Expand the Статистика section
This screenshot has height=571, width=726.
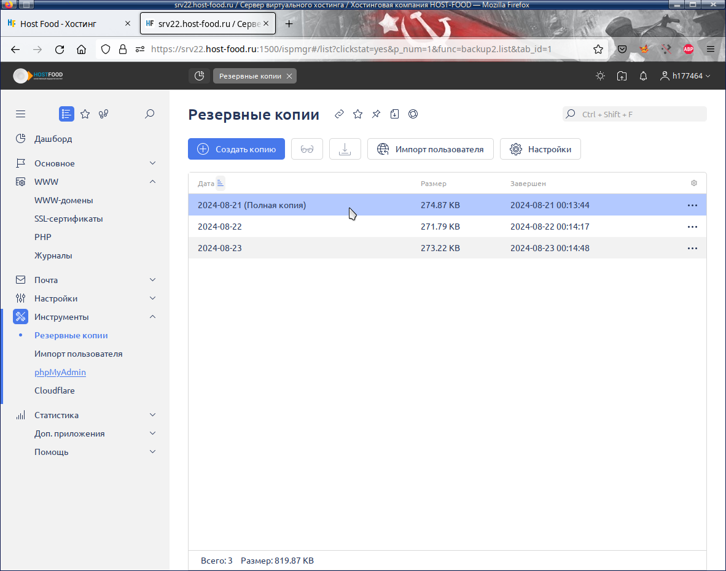point(86,415)
